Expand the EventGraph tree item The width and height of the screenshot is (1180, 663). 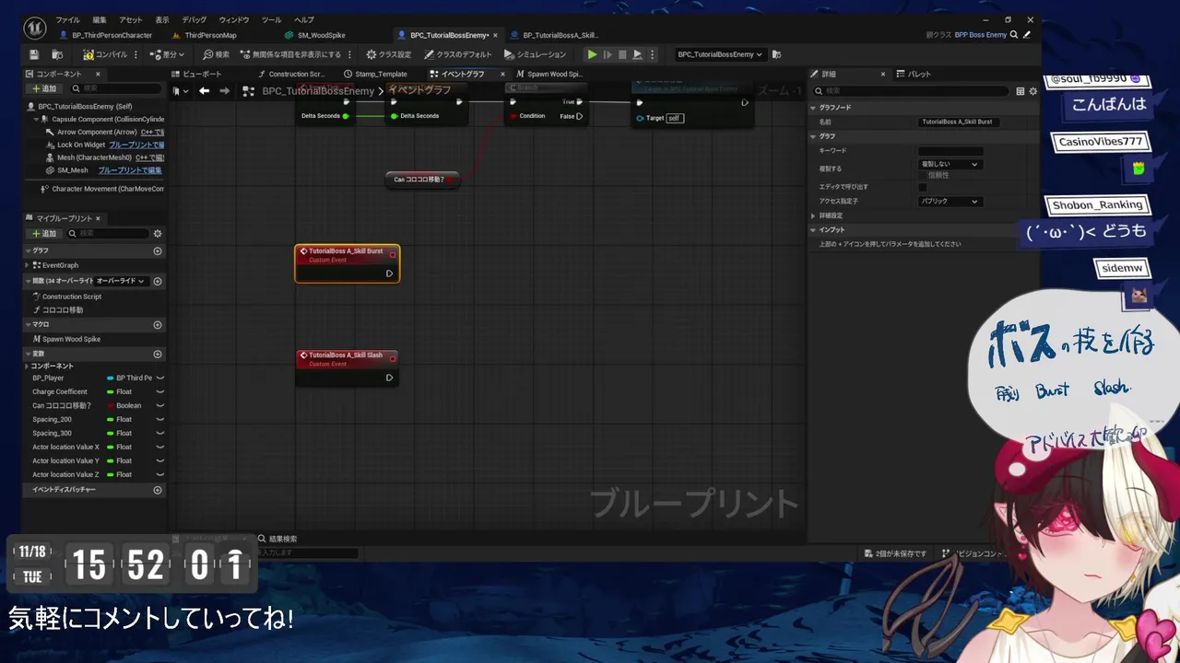point(28,265)
